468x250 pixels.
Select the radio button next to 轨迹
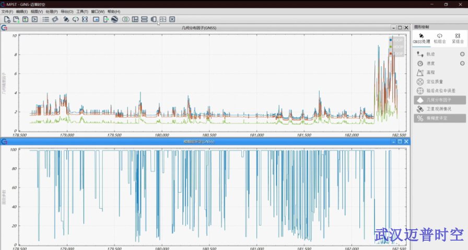pyautogui.click(x=462, y=54)
